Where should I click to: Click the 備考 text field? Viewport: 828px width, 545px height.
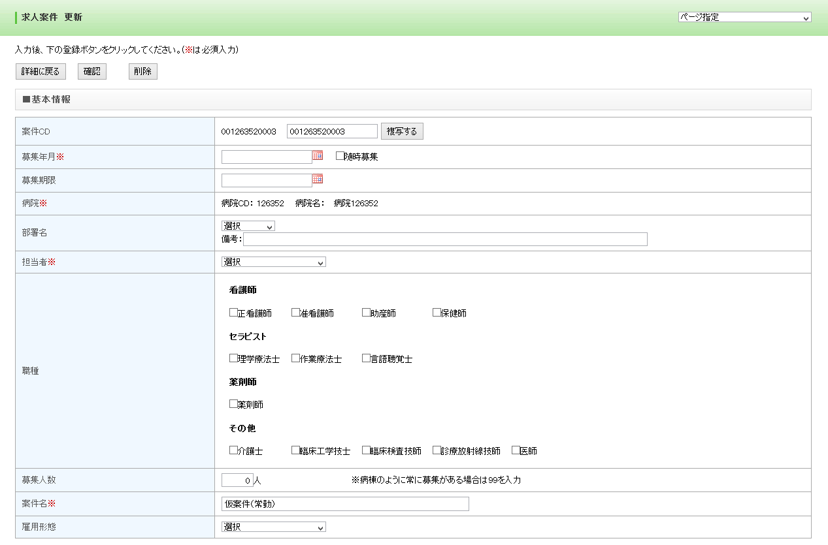pos(445,239)
